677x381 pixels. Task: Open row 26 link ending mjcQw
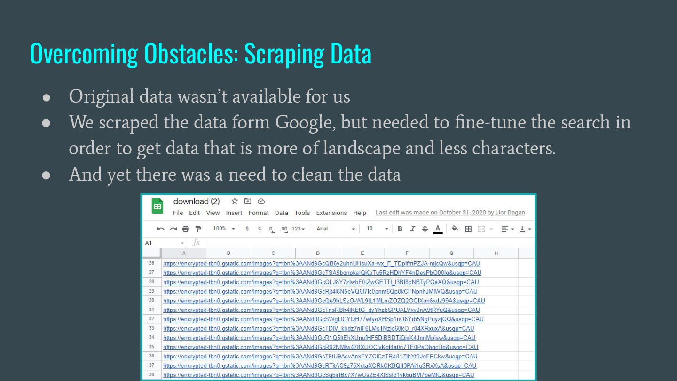tap(322, 263)
